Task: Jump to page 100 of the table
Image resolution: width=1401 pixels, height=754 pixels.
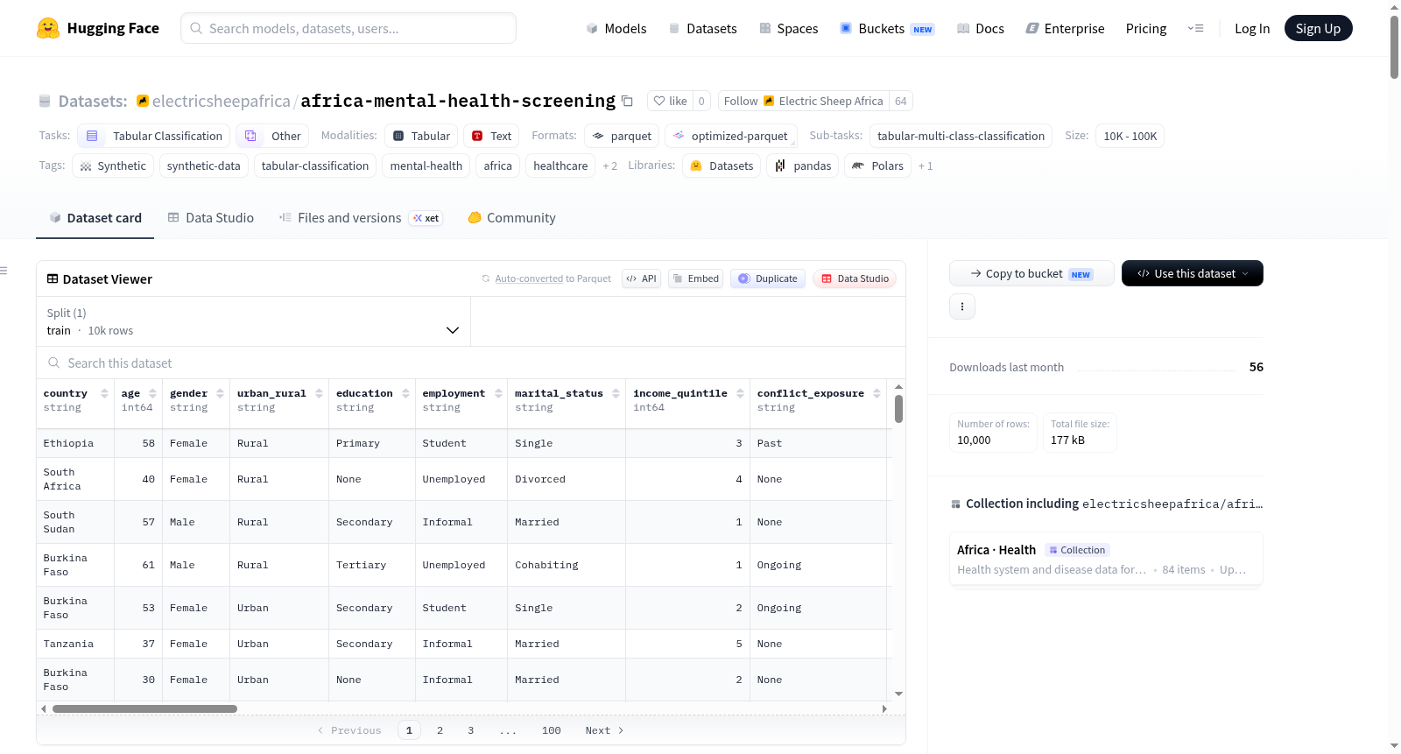Action: 551,730
